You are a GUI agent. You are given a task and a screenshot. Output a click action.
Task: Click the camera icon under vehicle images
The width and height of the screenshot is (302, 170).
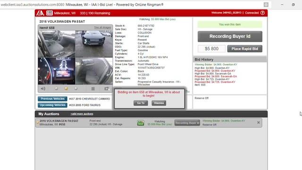point(107,89)
